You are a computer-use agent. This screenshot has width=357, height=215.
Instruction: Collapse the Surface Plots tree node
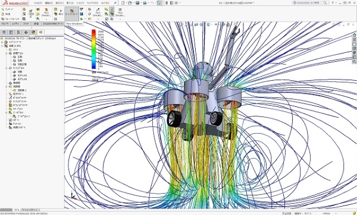pos(7,68)
